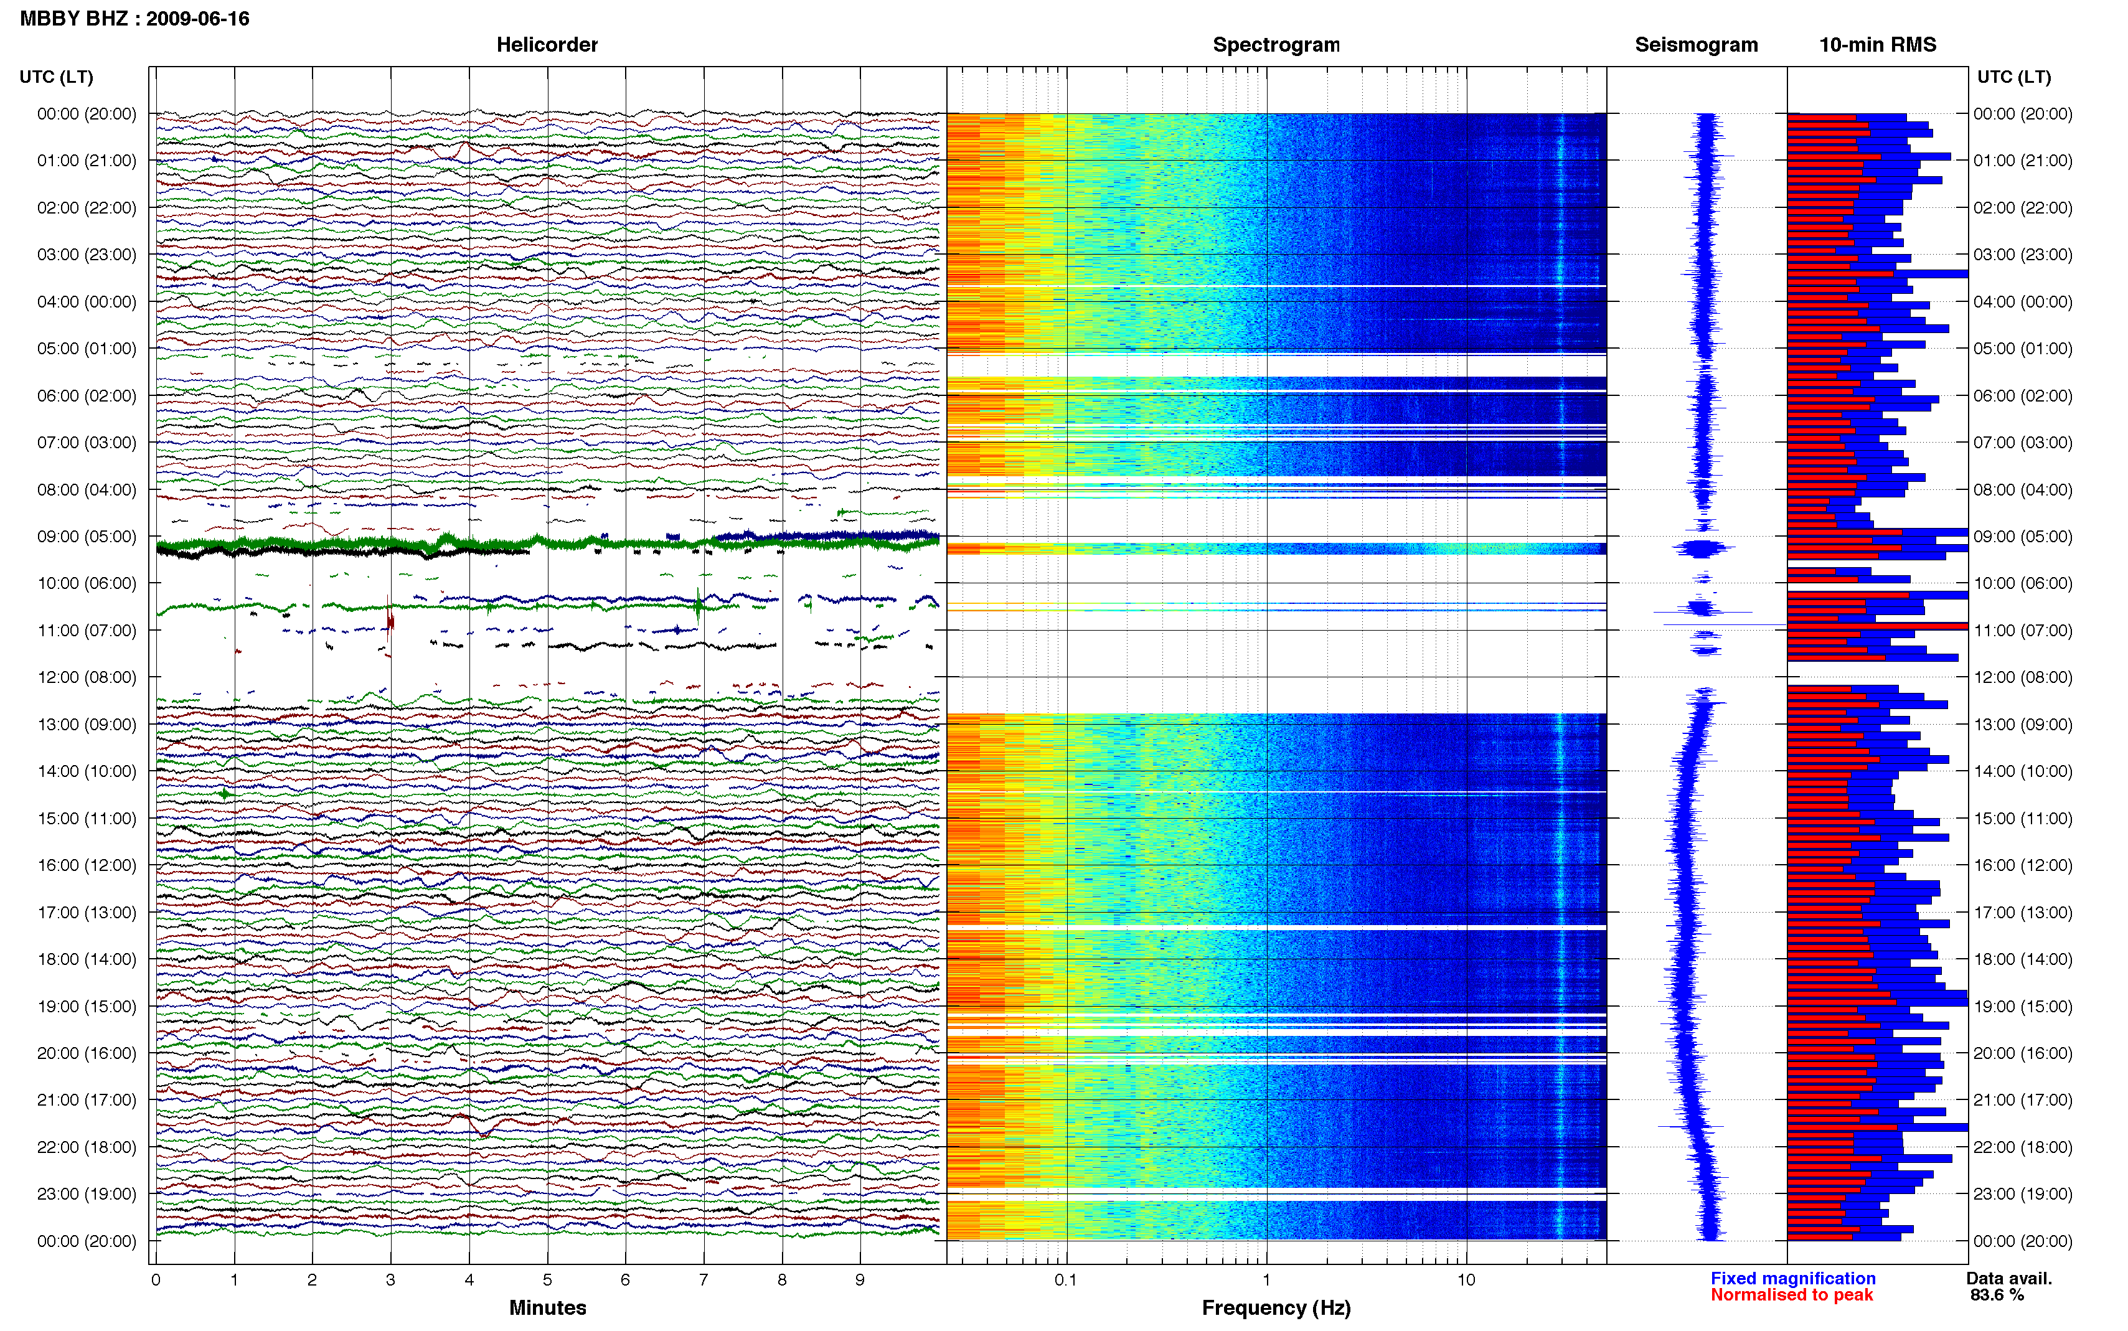This screenshot has width=2128, height=1331.
Task: Click left time label 22:00 (18:00)
Action: [x=87, y=1147]
